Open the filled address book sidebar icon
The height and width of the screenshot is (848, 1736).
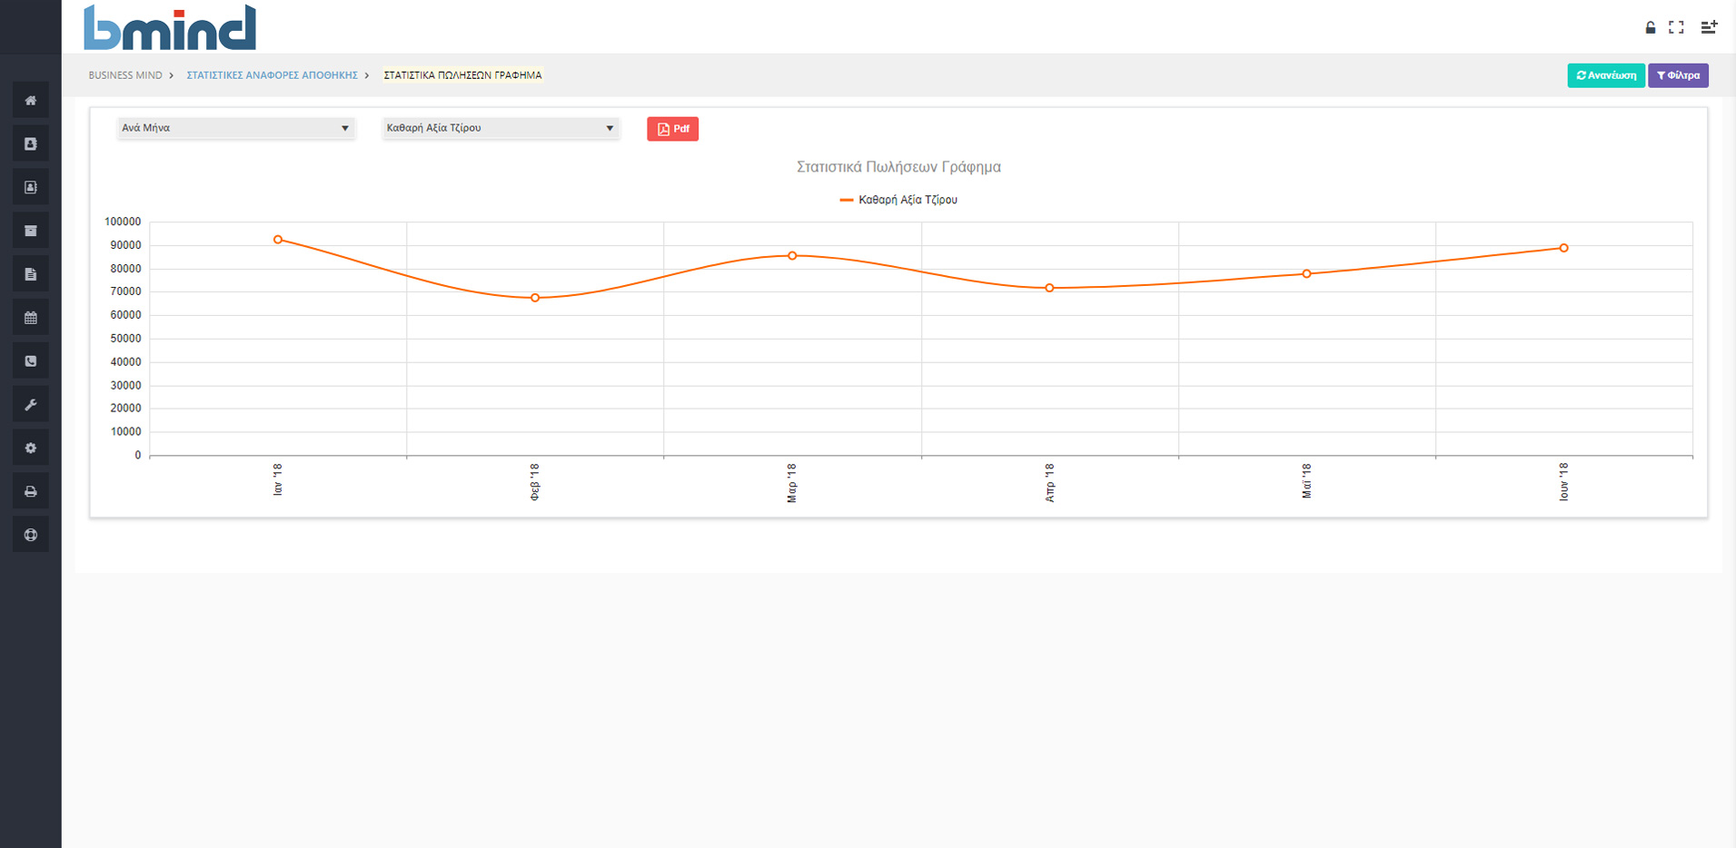(x=30, y=144)
